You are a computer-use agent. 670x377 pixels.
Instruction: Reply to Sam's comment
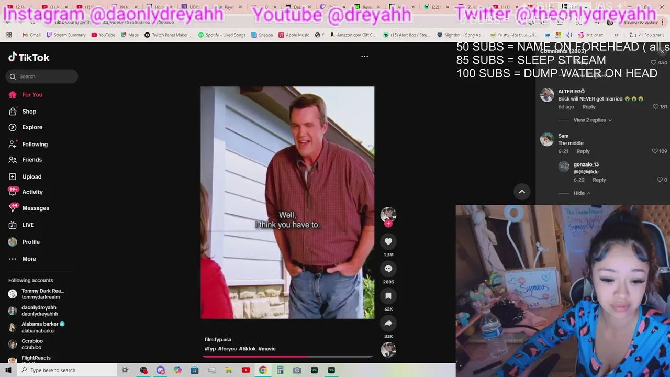[x=583, y=151]
